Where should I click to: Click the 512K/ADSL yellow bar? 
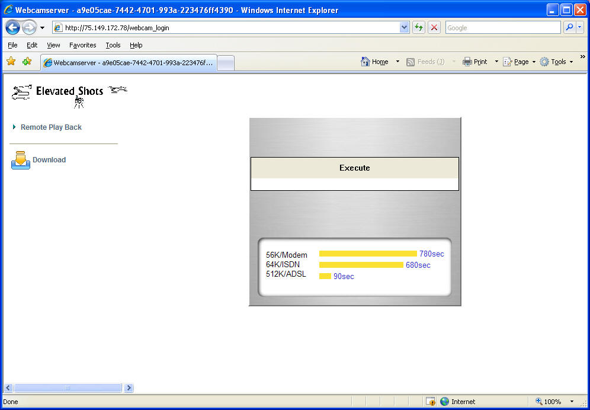(x=325, y=276)
